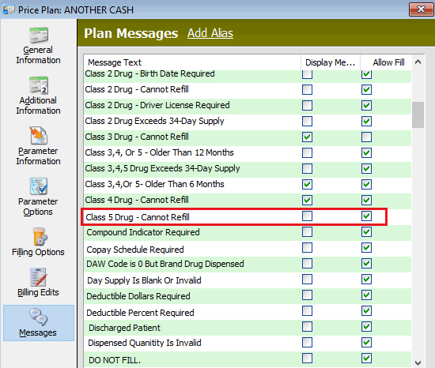The image size is (435, 368).
Task: Disable Allow Fill for DO NOT FILL message
Action: 366,358
